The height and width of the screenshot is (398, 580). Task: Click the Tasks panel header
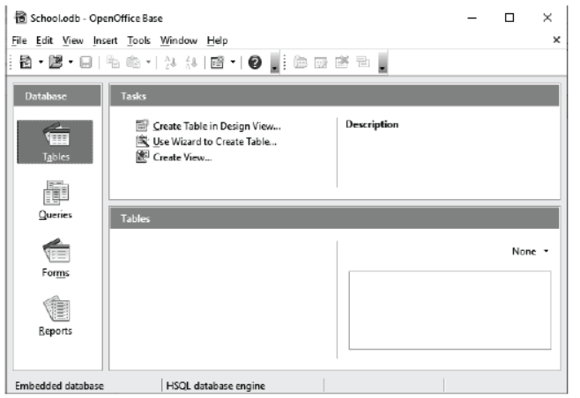point(334,96)
